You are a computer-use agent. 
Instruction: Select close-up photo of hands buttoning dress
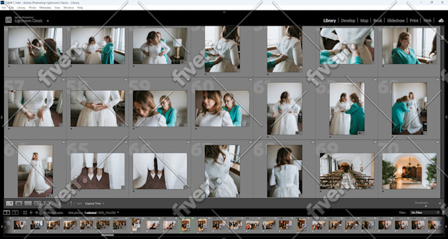[x=347, y=45]
